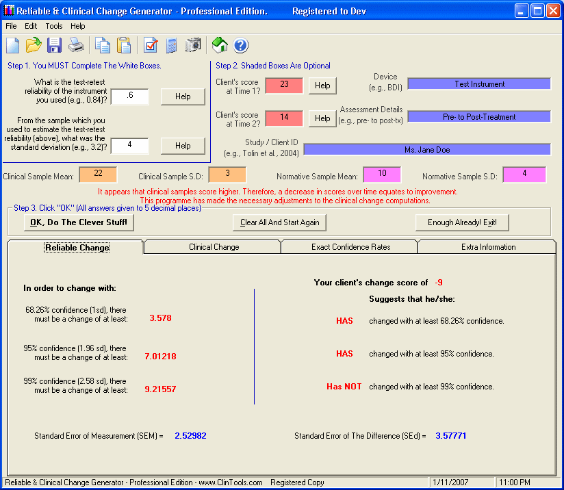Click Clear All And Start Again
Image resolution: width=564 pixels, height=490 pixels.
click(x=280, y=222)
